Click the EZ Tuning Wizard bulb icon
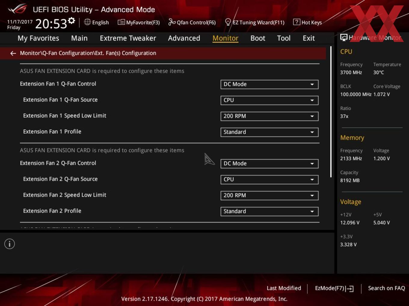 tap(228, 22)
